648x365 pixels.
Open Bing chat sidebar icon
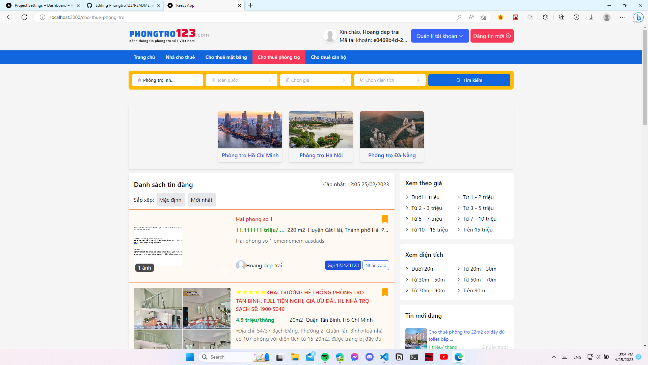coord(638,17)
